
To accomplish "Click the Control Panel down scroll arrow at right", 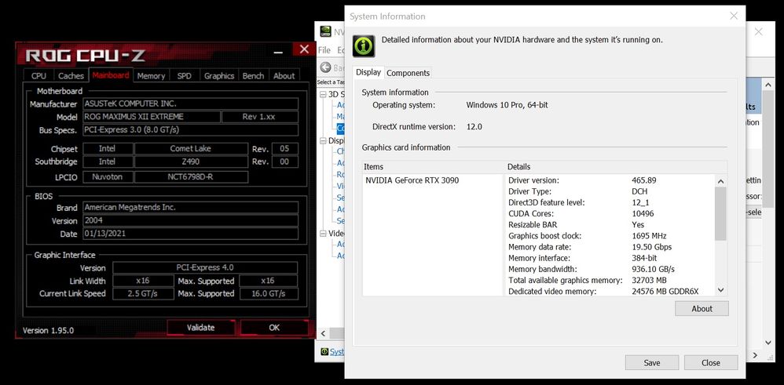I will pyautogui.click(x=768, y=343).
